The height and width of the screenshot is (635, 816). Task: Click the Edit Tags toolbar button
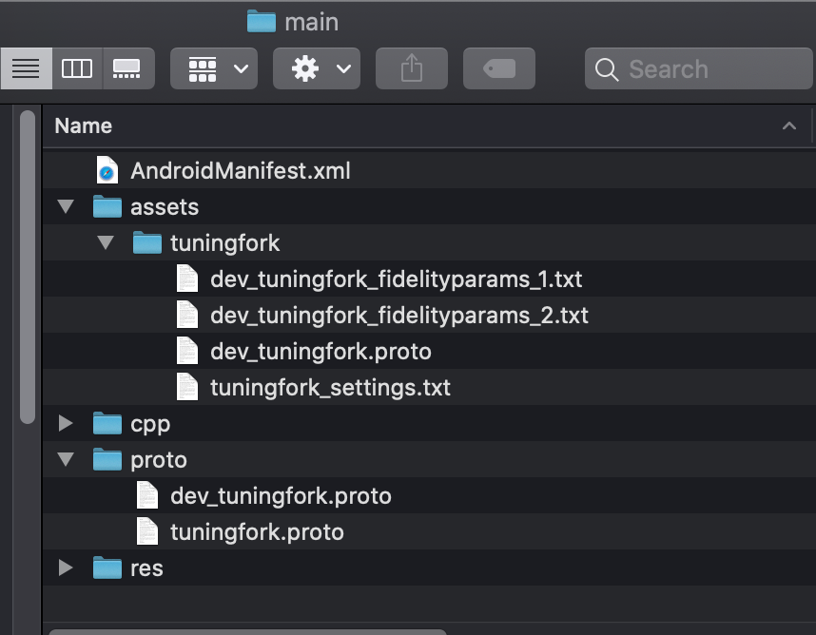pos(499,68)
